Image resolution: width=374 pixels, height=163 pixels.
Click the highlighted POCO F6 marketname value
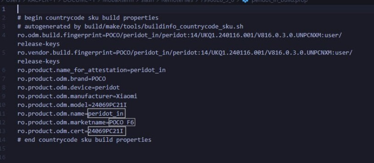(x=122, y=122)
